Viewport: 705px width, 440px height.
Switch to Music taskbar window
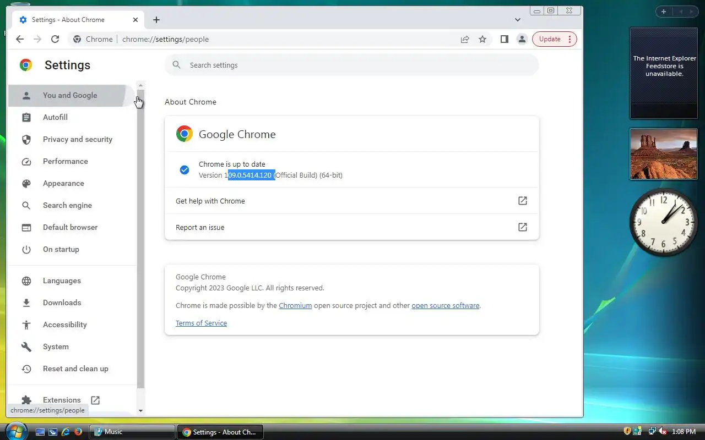132,432
